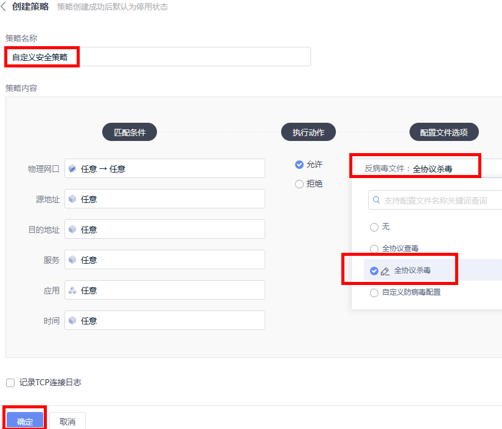Image resolution: width=502 pixels, height=429 pixels.
Task: Click the cube icon in 目的地址 field
Action: pyautogui.click(x=71, y=229)
